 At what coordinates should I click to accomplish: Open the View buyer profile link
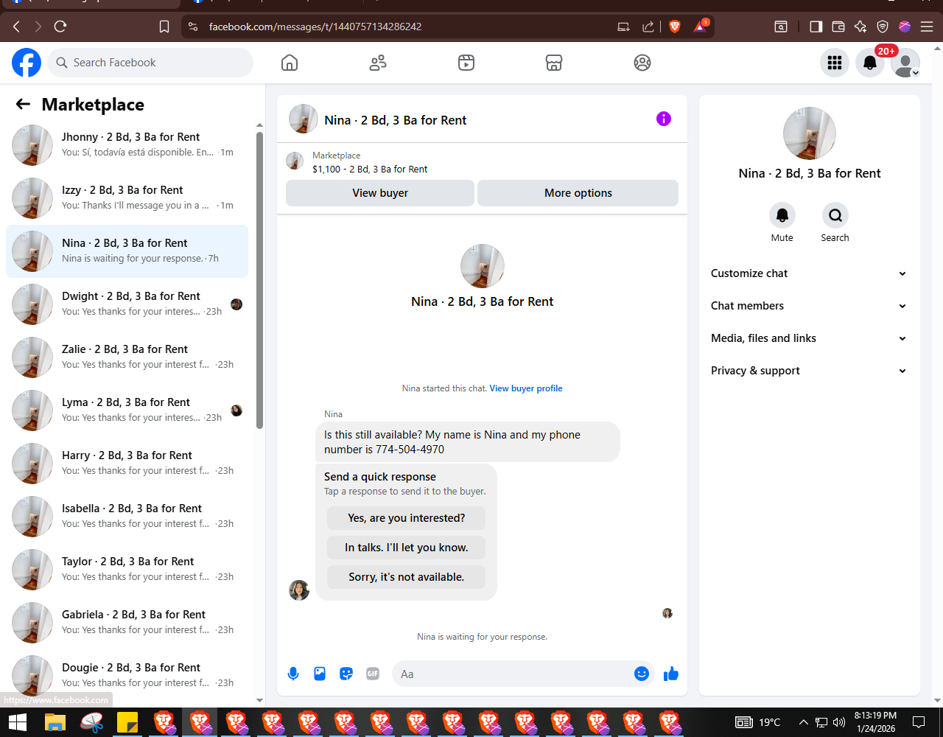coord(526,388)
